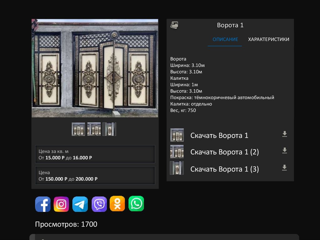This screenshot has width=320, height=240.
Task: Click download arrow for Скачать Ворота 1 (2)
Action: tap(284, 151)
